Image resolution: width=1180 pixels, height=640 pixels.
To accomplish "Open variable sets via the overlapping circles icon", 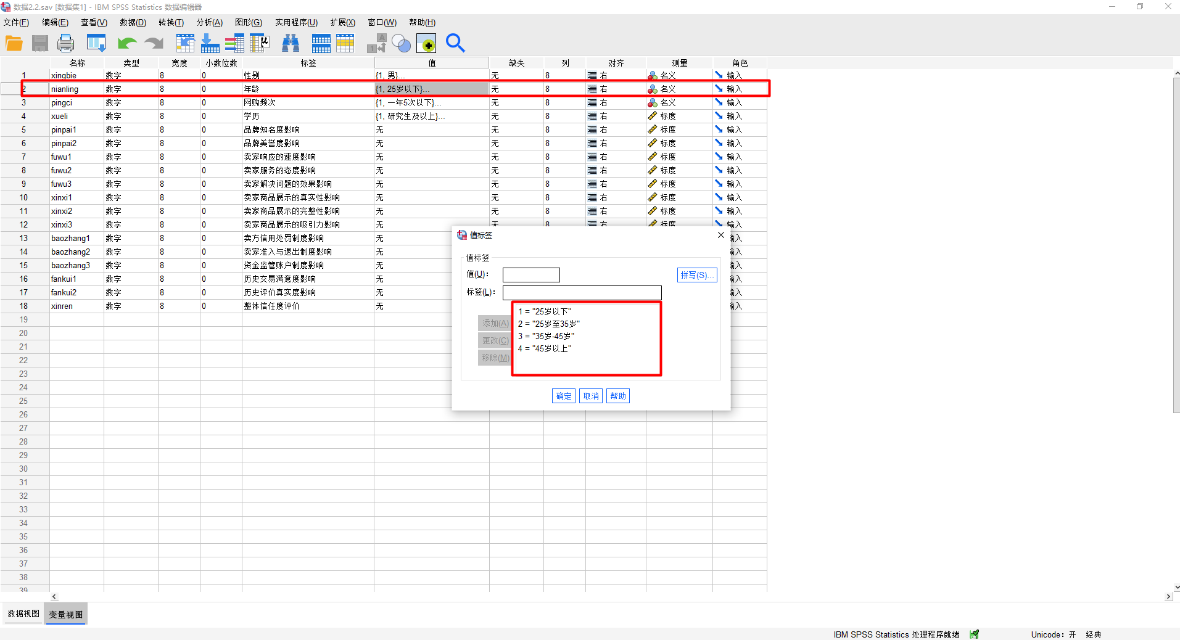I will pos(401,43).
